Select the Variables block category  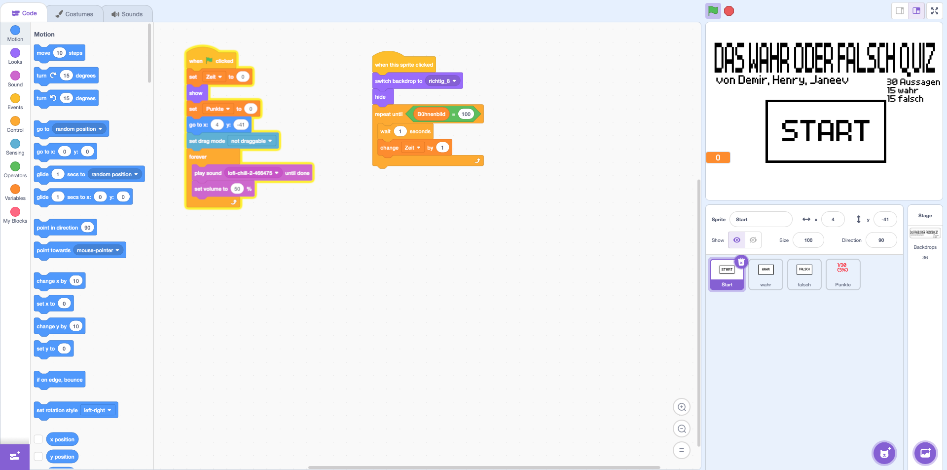[x=15, y=193]
